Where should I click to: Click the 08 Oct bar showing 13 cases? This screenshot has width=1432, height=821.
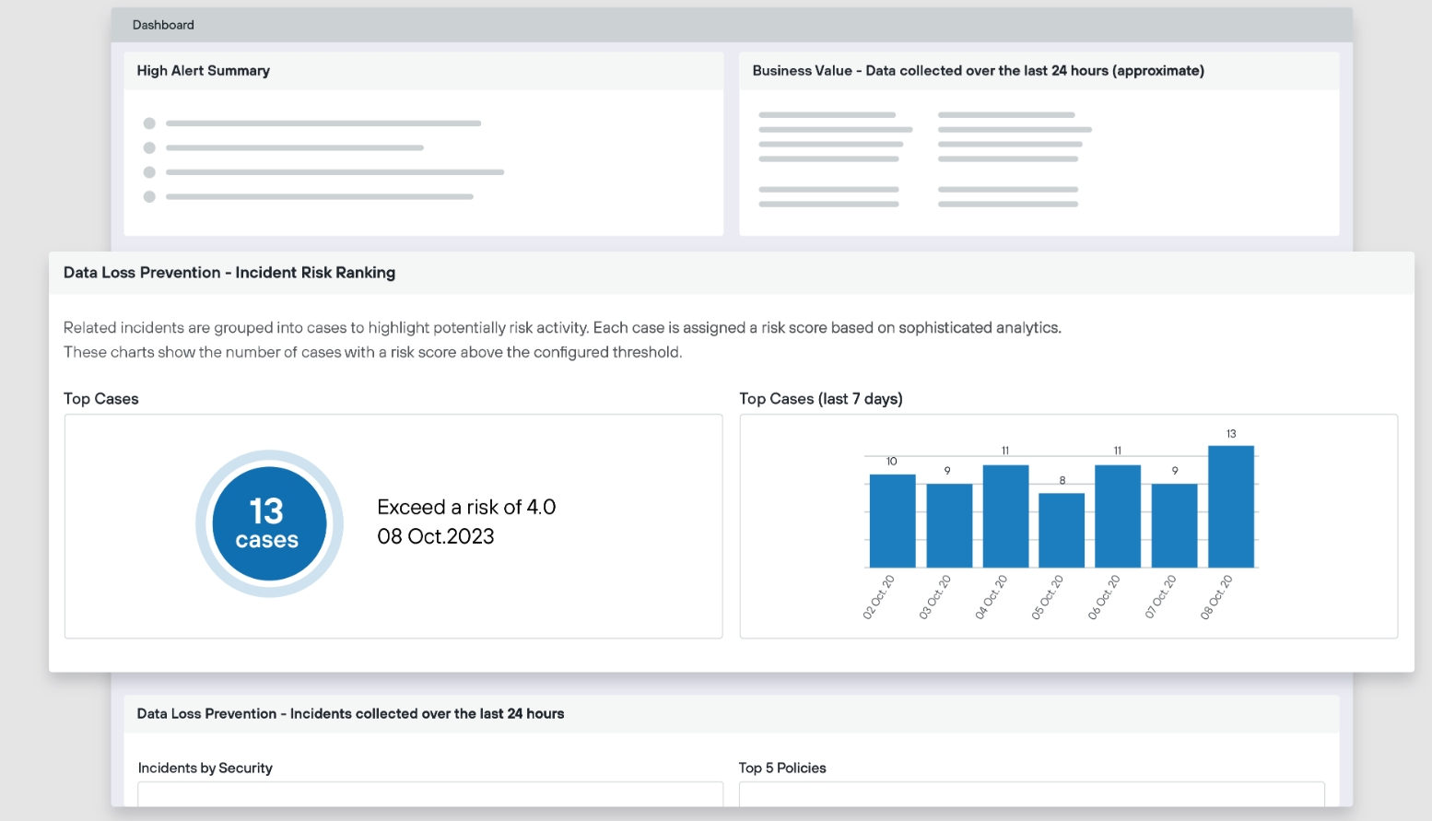pos(1230,507)
